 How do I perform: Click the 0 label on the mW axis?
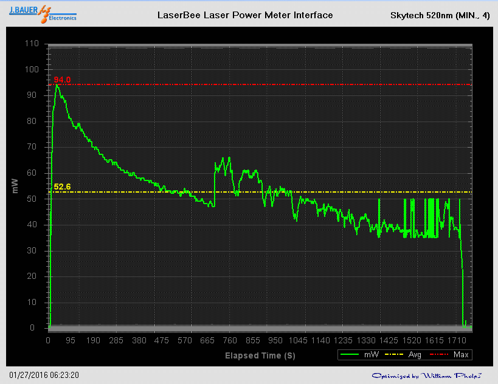click(36, 328)
